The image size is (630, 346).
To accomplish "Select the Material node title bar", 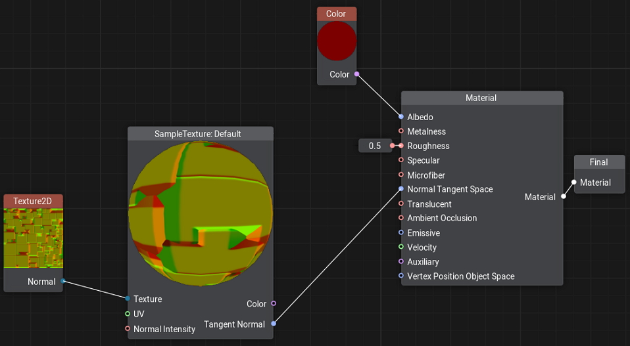I will tap(481, 98).
